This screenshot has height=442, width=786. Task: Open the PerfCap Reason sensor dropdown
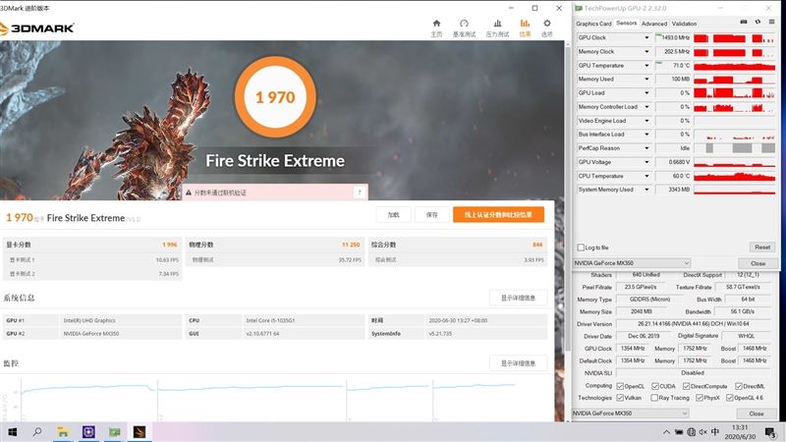point(646,148)
